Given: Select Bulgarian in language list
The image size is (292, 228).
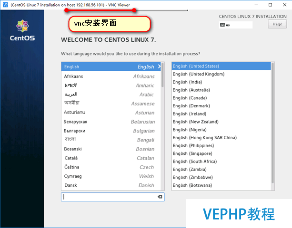Looking at the screenshot, I should [111, 131].
